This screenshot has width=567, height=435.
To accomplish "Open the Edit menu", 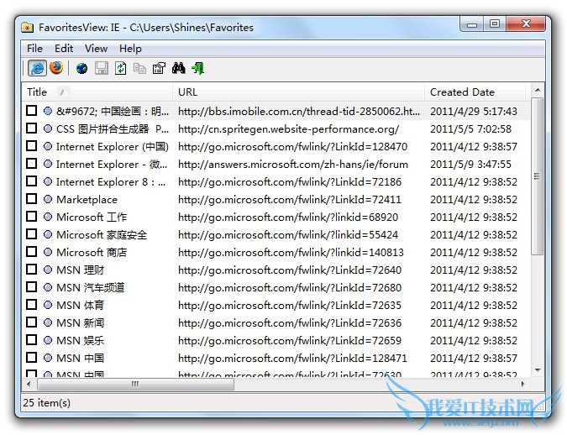I will tap(64, 49).
